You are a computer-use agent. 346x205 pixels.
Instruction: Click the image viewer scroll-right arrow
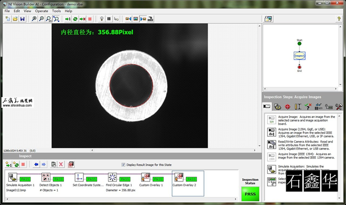(255, 150)
